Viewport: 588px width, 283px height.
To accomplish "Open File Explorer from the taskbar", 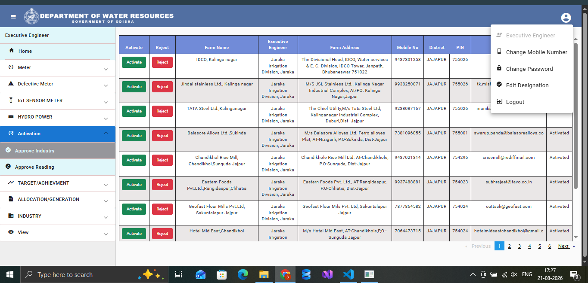I will pyautogui.click(x=264, y=274).
